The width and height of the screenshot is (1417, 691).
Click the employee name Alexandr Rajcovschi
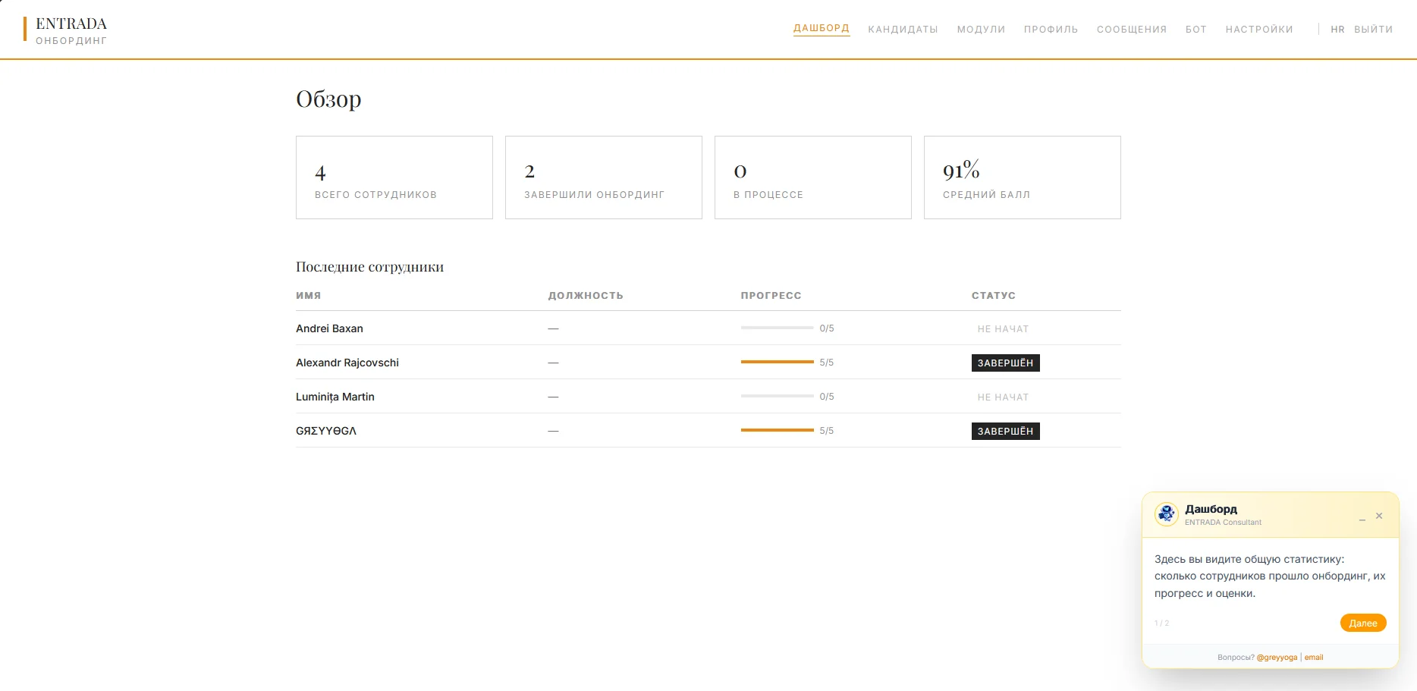pyautogui.click(x=347, y=363)
